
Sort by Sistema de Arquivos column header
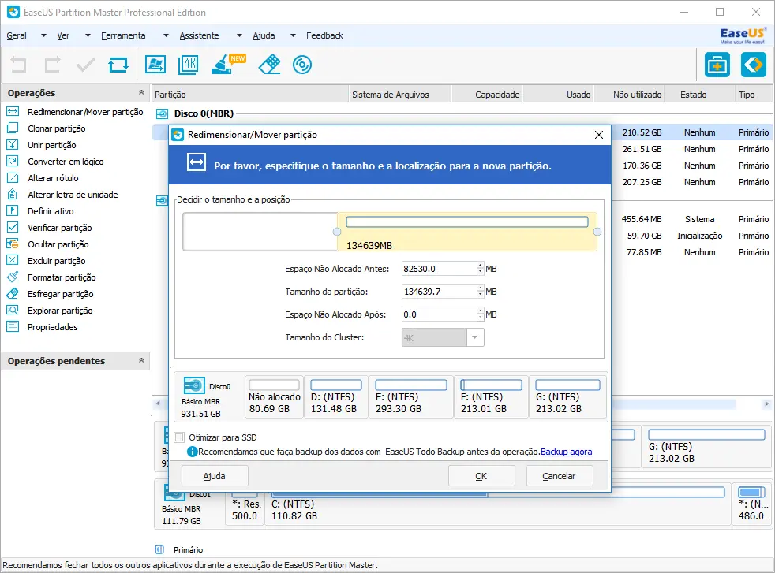(x=399, y=95)
